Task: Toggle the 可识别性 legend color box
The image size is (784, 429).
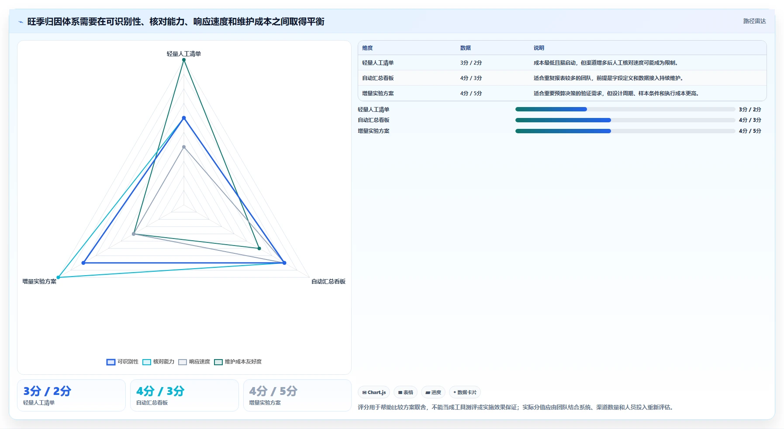Action: pos(111,362)
